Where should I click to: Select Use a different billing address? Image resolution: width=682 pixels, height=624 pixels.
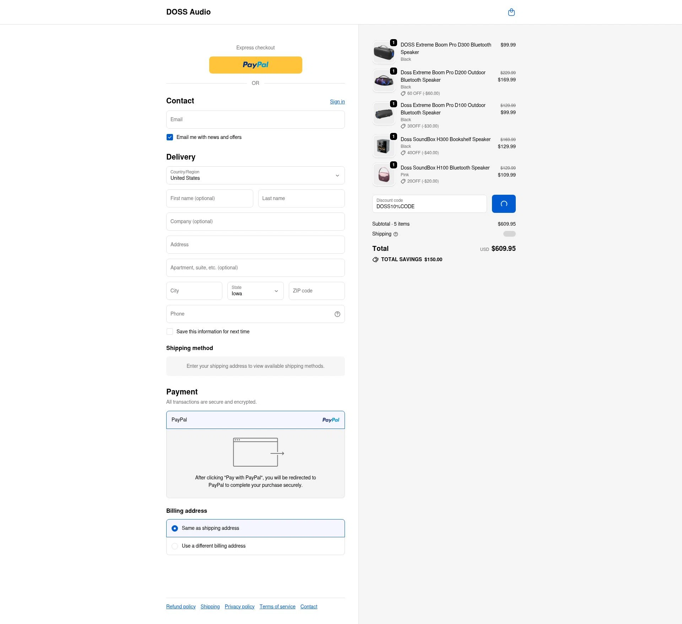pyautogui.click(x=175, y=546)
